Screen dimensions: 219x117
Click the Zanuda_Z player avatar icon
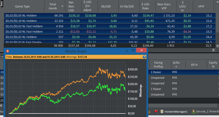193,111
